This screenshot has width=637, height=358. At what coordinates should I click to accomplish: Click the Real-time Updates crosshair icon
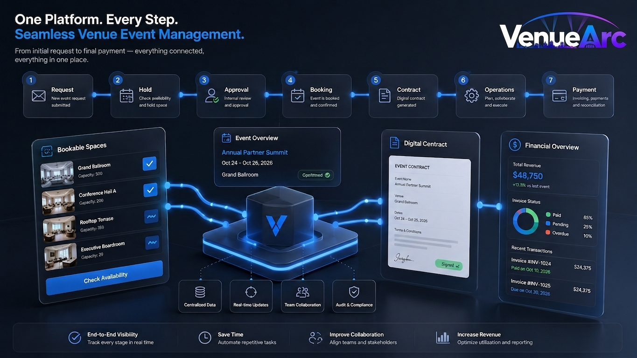[251, 292]
